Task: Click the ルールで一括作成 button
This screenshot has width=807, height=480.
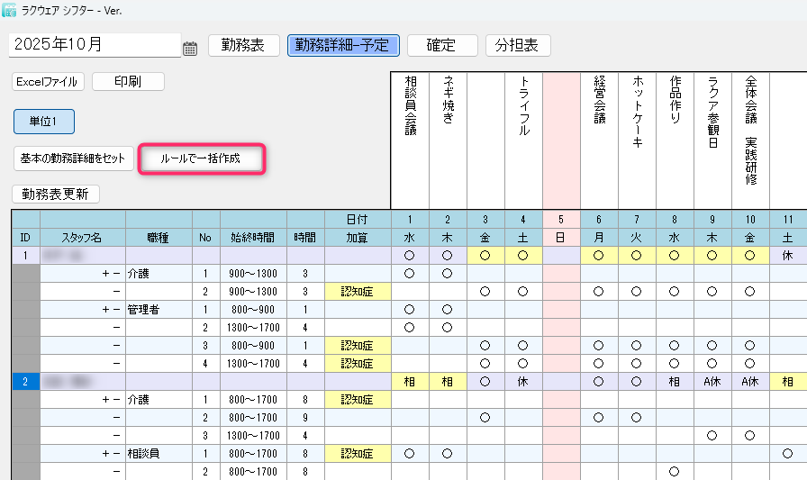Action: [201, 158]
